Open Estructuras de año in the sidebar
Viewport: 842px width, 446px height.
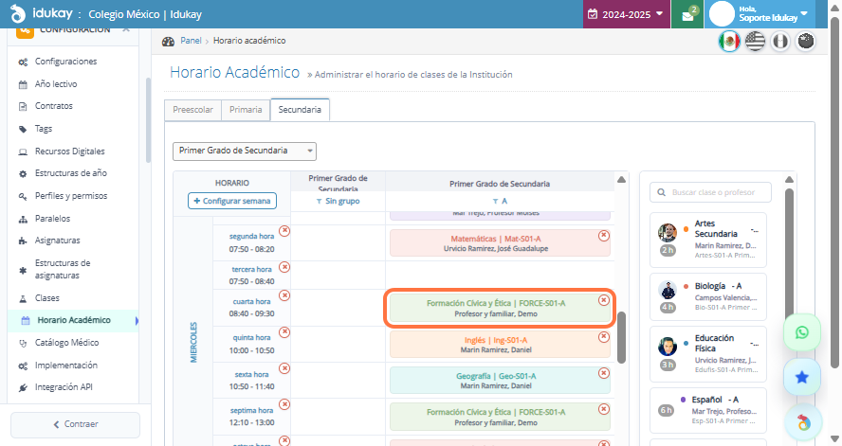point(71,173)
